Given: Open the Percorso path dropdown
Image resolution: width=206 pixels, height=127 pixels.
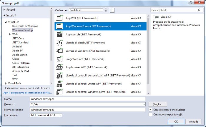Looking at the screenshot, I should click(144, 104).
